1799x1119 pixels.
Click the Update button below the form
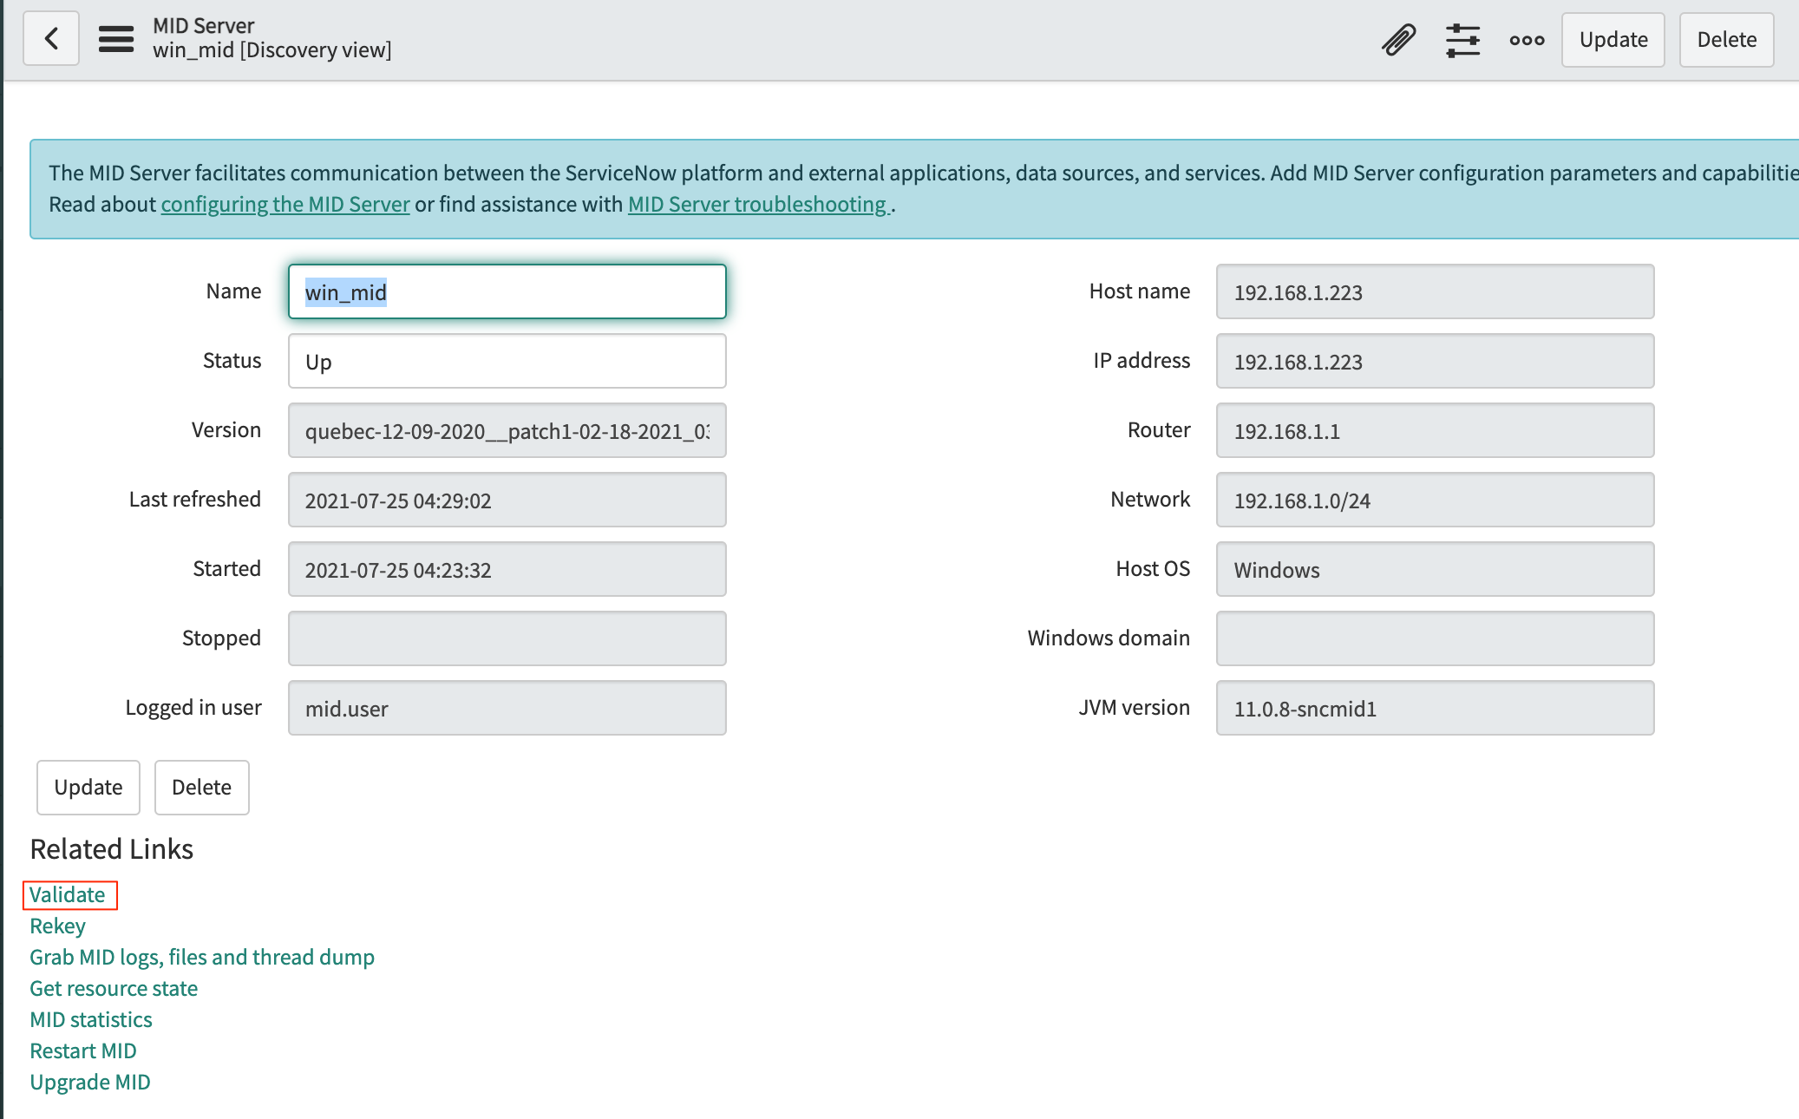point(88,787)
